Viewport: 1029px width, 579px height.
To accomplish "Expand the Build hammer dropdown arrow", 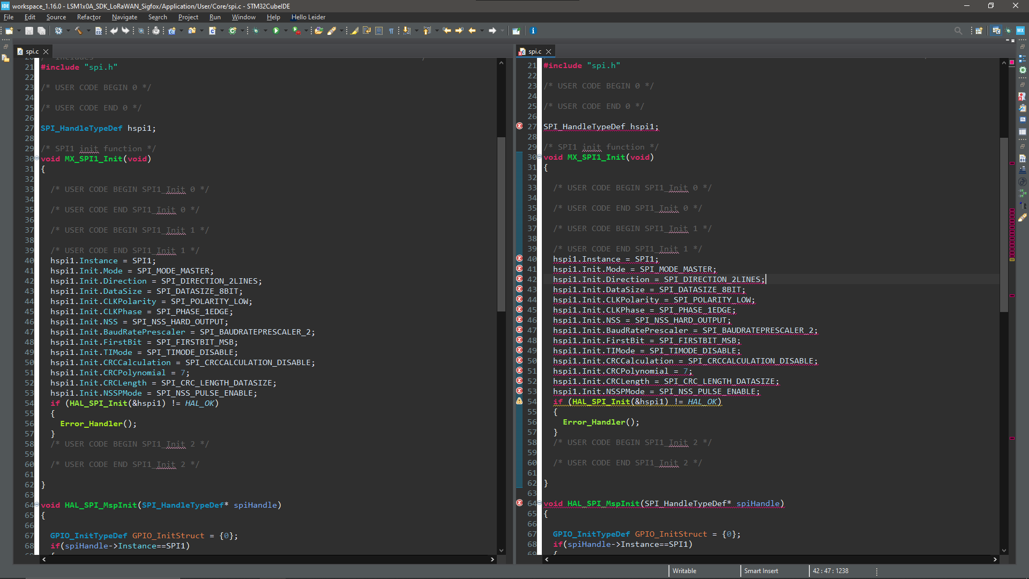I will (88, 31).
